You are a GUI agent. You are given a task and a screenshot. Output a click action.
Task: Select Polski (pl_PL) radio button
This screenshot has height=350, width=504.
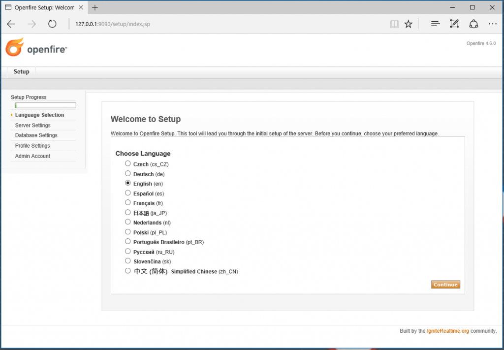point(128,232)
